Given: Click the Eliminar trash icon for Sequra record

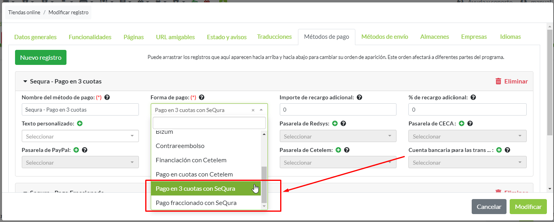Looking at the screenshot, I should [498, 81].
